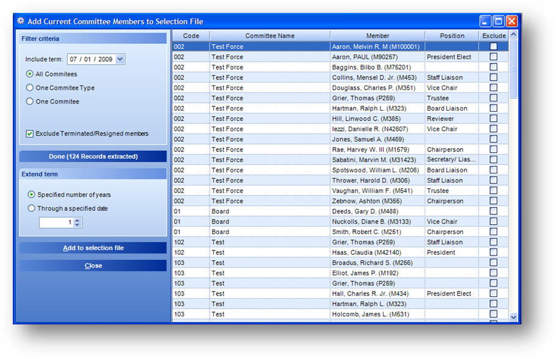Click the Close button in left panel
Image resolution: width=556 pixels, height=358 pixels.
coord(93,266)
